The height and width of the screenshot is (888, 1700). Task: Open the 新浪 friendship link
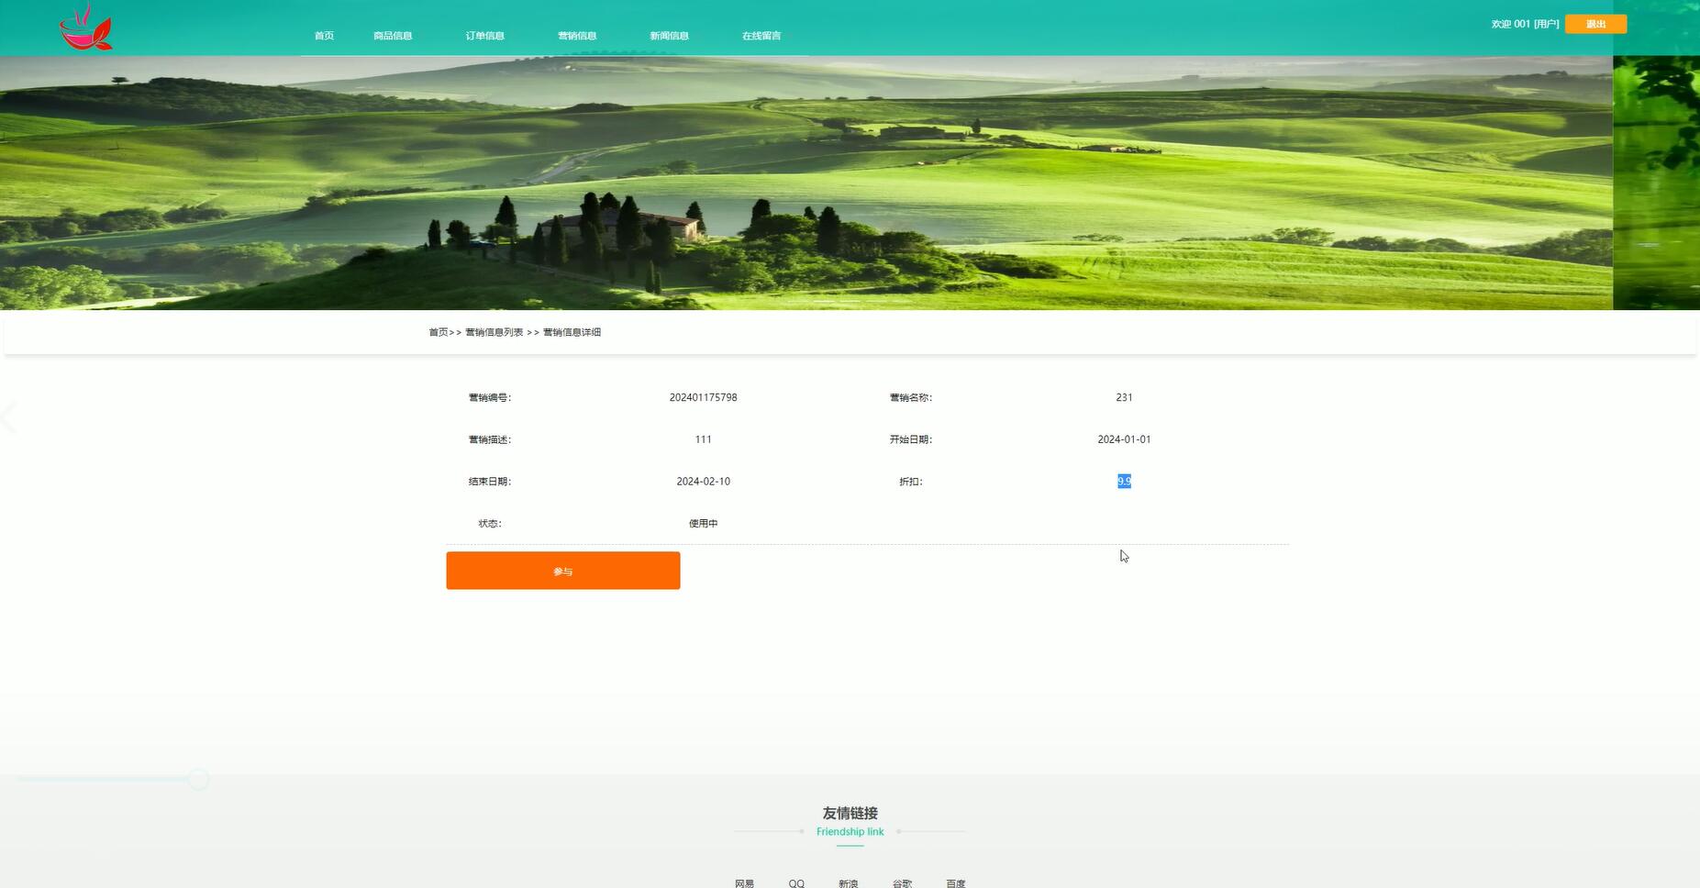click(x=849, y=882)
